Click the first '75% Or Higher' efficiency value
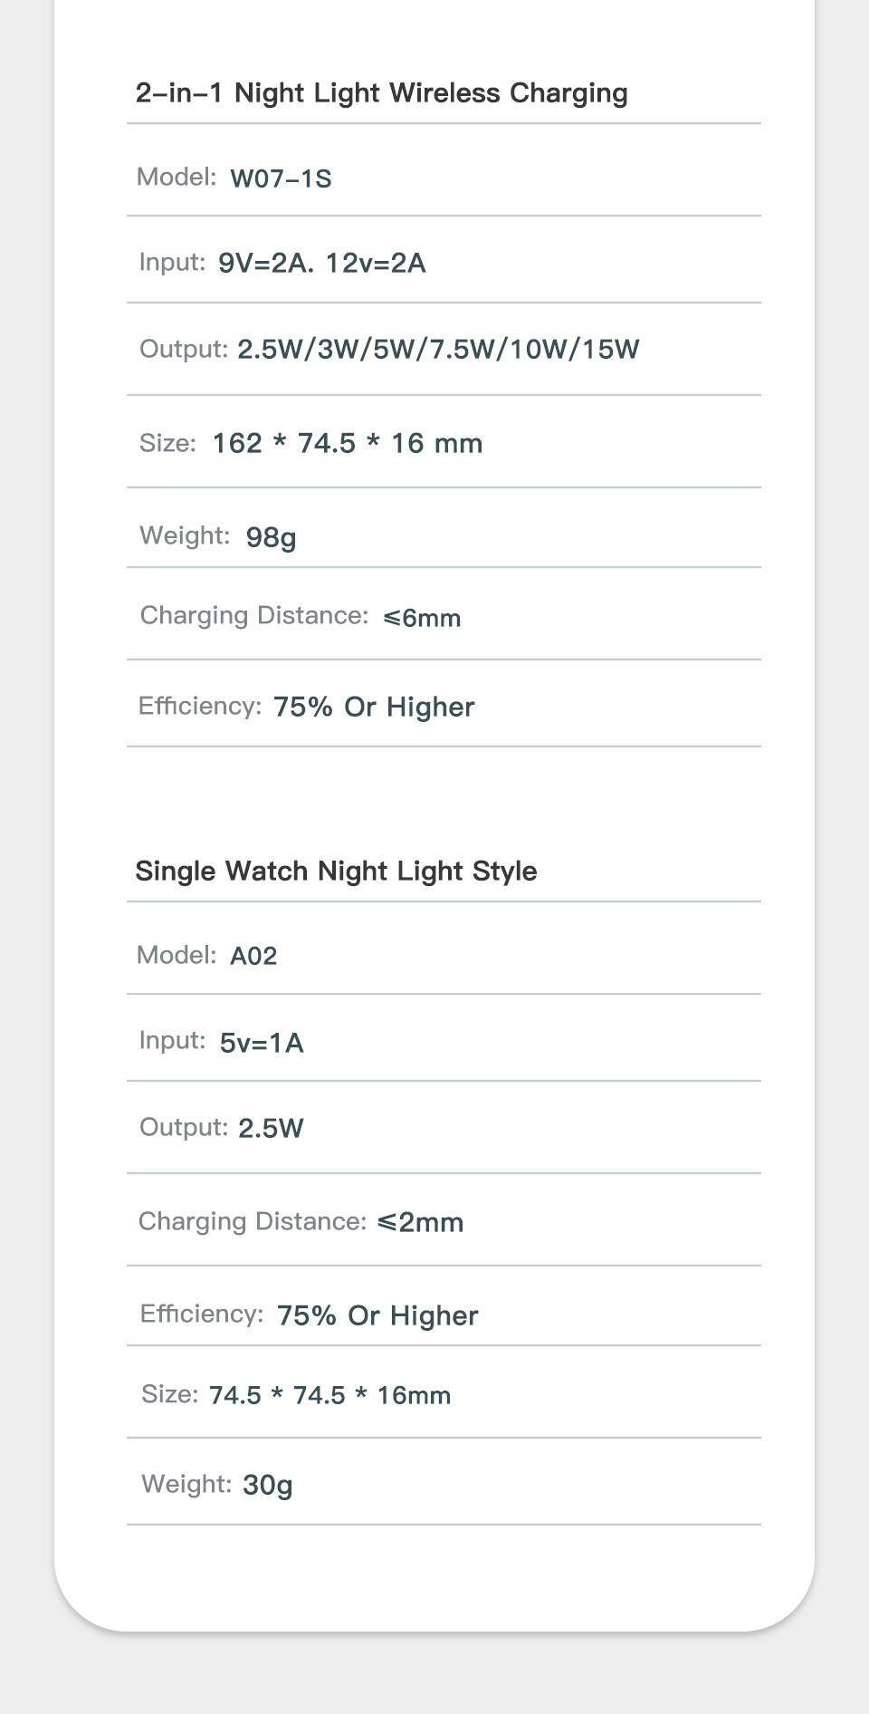Viewport: 869px width, 1714px height. point(374,708)
